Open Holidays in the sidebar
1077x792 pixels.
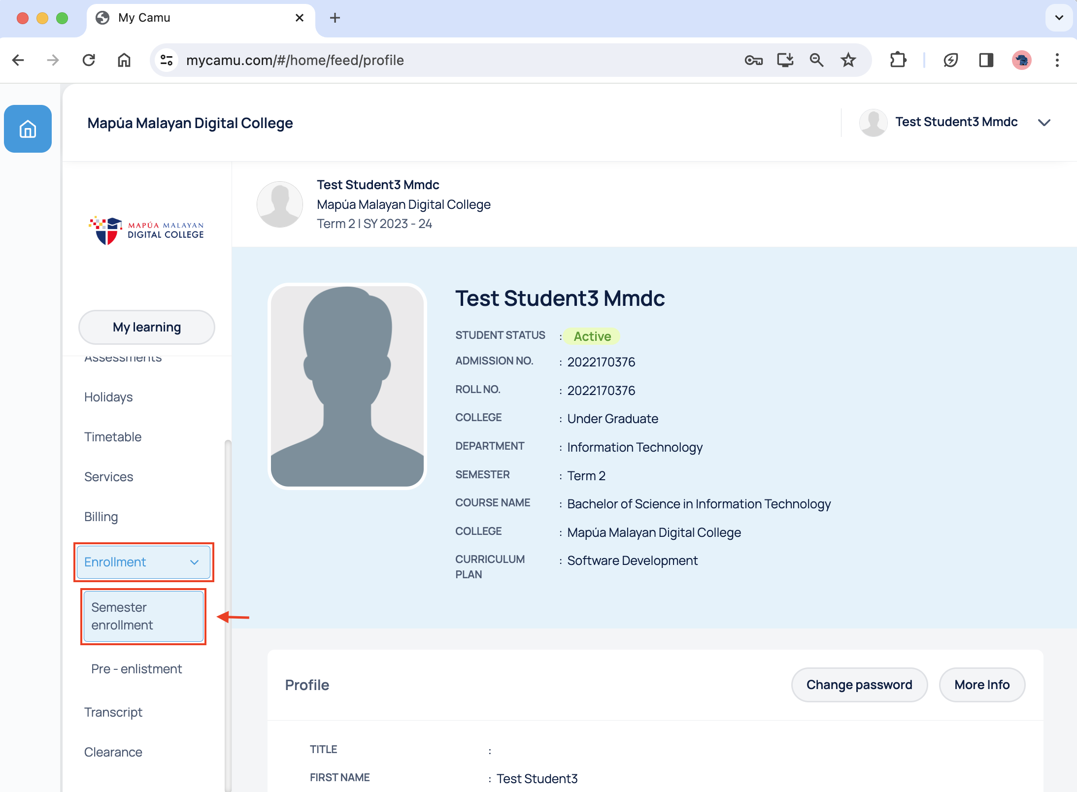pyautogui.click(x=108, y=397)
